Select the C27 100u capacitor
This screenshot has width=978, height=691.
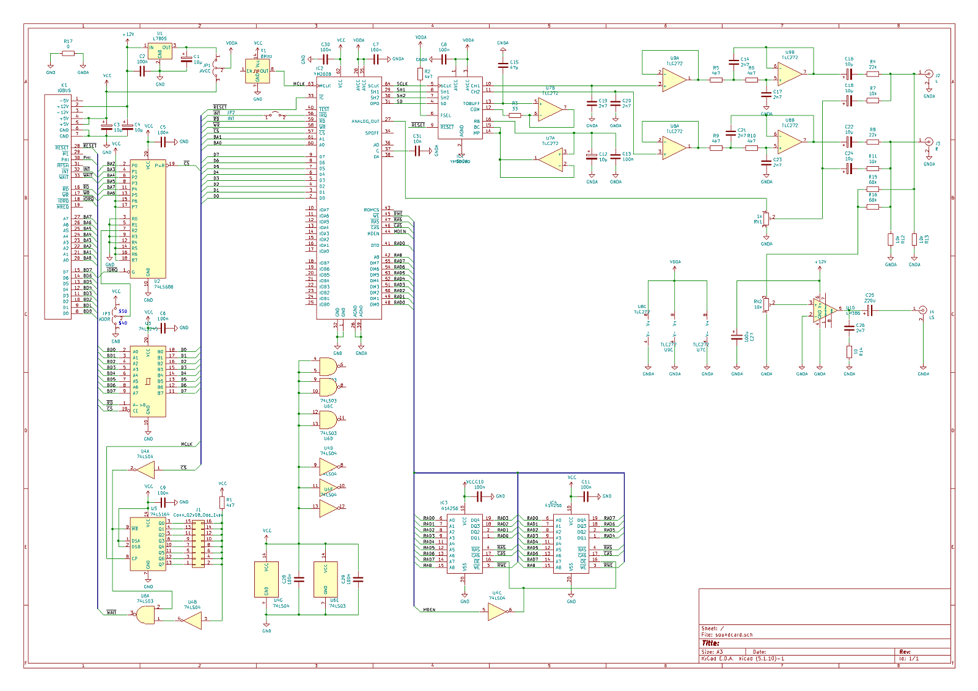737,336
